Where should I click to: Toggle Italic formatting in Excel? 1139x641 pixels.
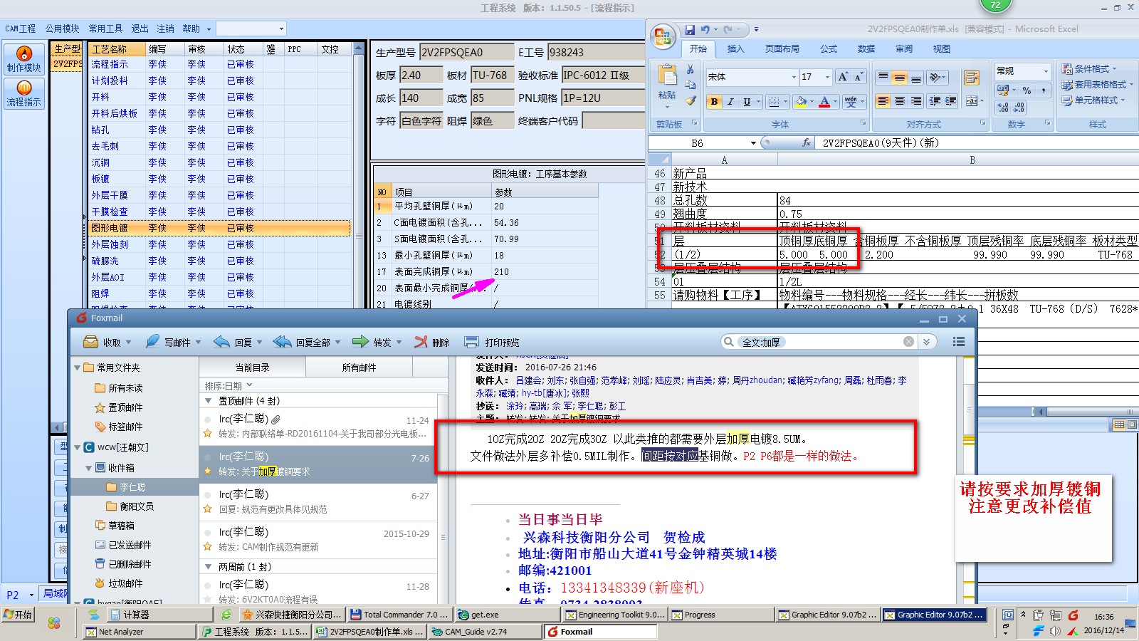tap(730, 102)
